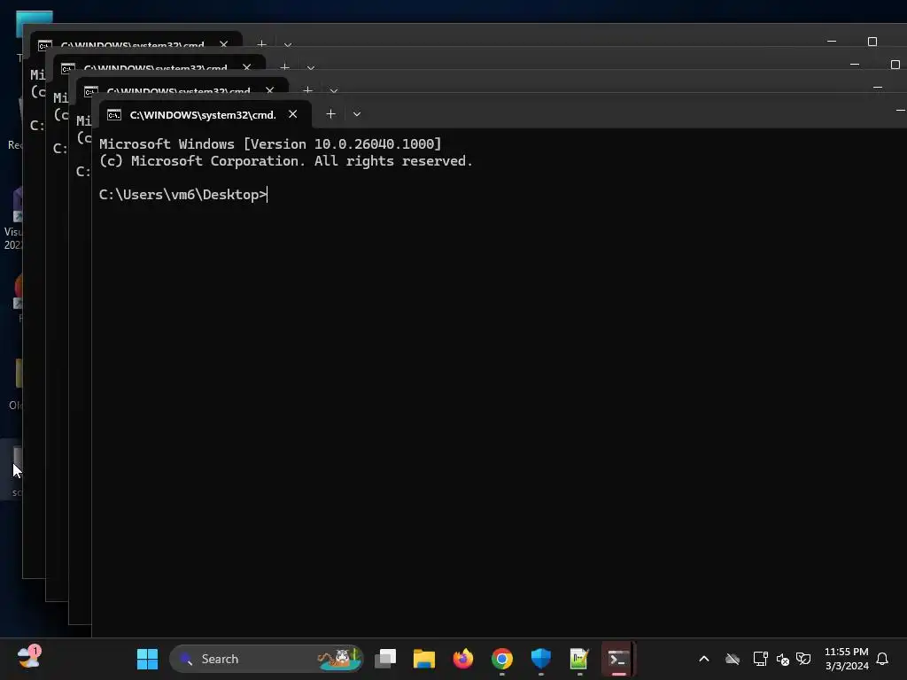Open the weather widget on taskbar
This screenshot has height=680, width=907.
29,658
